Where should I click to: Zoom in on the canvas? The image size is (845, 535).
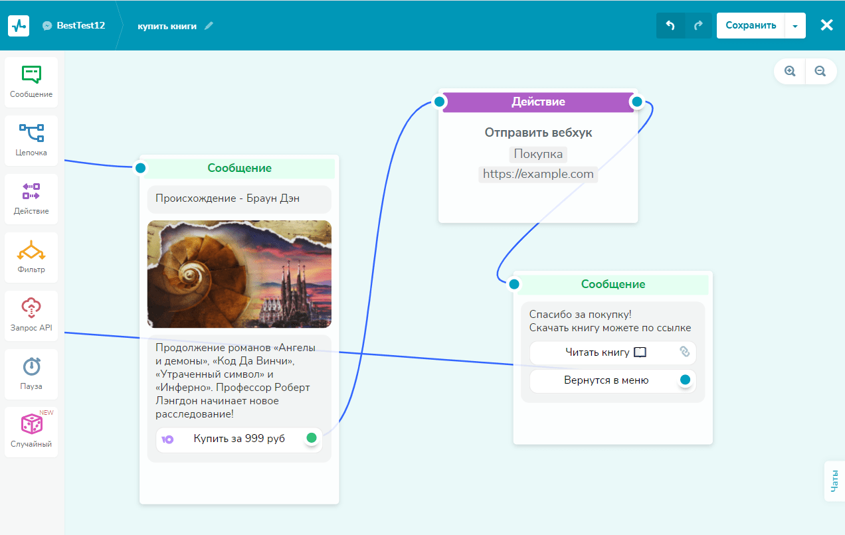coord(790,71)
